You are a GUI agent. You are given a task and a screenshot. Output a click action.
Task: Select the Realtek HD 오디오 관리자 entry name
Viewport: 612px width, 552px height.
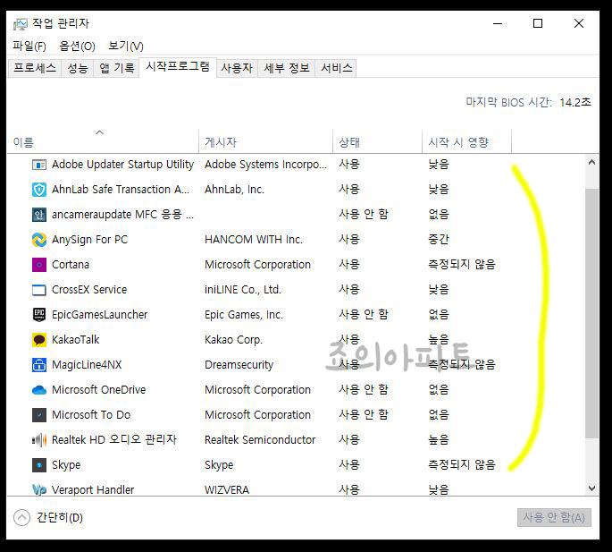click(114, 440)
